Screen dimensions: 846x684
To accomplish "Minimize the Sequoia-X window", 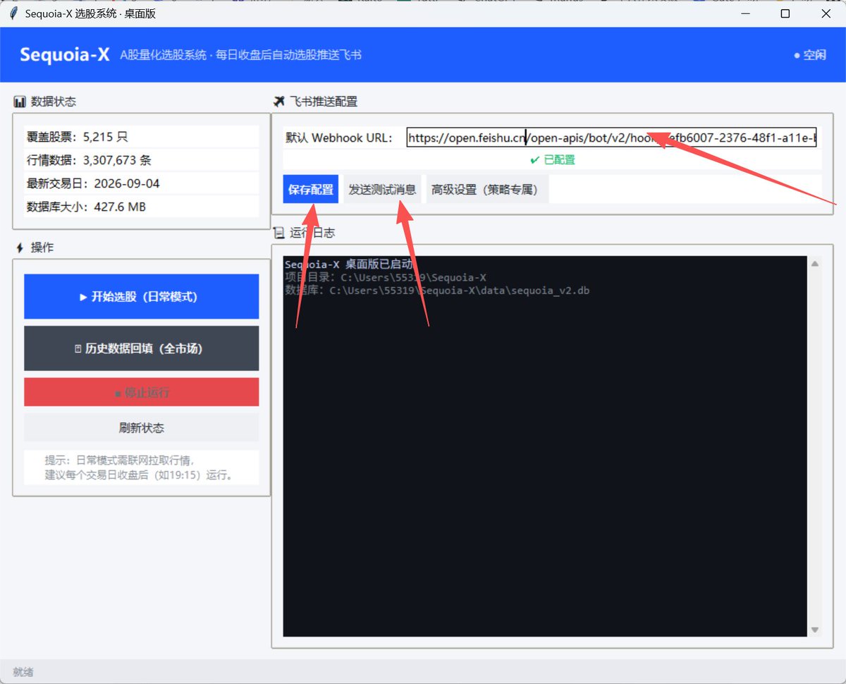I will [744, 13].
